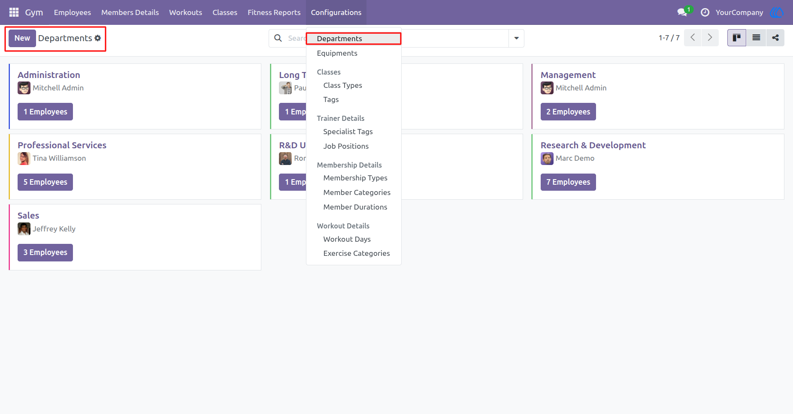Screen dimensions: 793x414
Task: Select Class Types menu entry
Action: 354,85
